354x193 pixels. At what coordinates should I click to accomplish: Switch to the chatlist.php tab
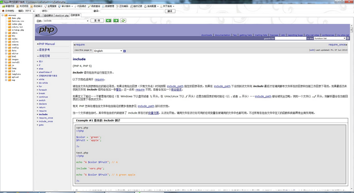click(x=62, y=15)
